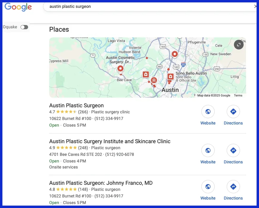Clear the search box with X icon
The image size is (259, 208).
pos(255,6)
